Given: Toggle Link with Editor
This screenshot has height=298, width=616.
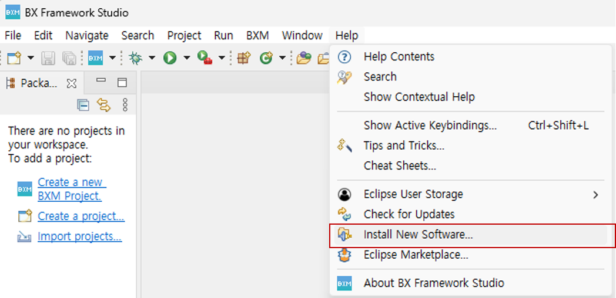Looking at the screenshot, I should pyautogui.click(x=103, y=105).
